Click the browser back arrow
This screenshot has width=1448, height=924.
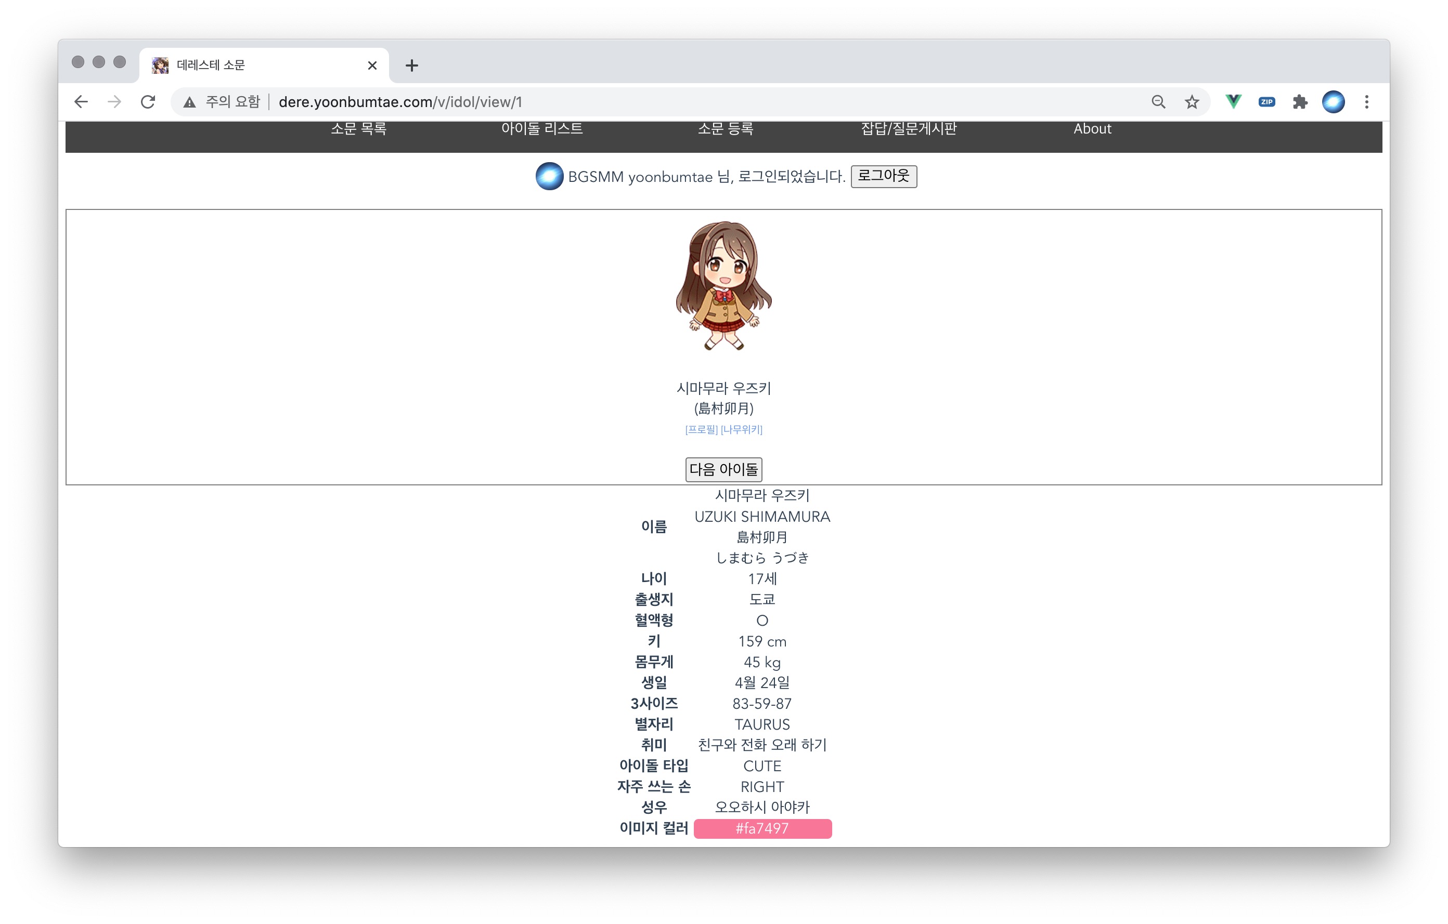(81, 102)
